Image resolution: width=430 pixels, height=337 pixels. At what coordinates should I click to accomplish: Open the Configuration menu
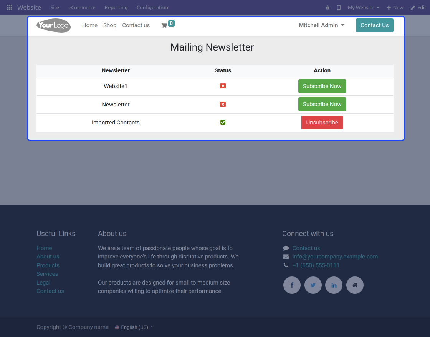[x=152, y=8]
